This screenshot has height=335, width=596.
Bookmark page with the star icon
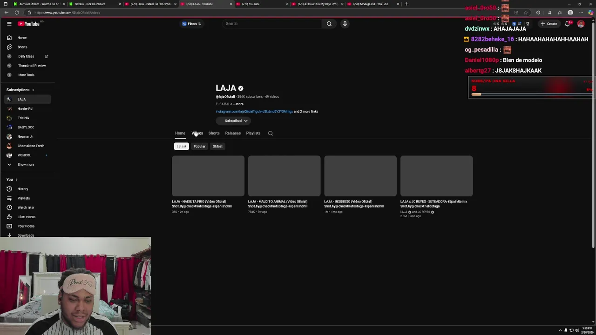526,13
